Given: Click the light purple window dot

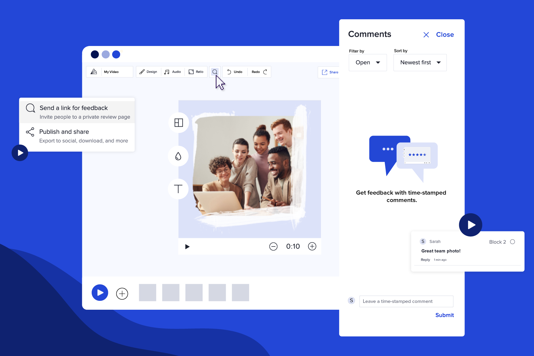Looking at the screenshot, I should [x=106, y=54].
